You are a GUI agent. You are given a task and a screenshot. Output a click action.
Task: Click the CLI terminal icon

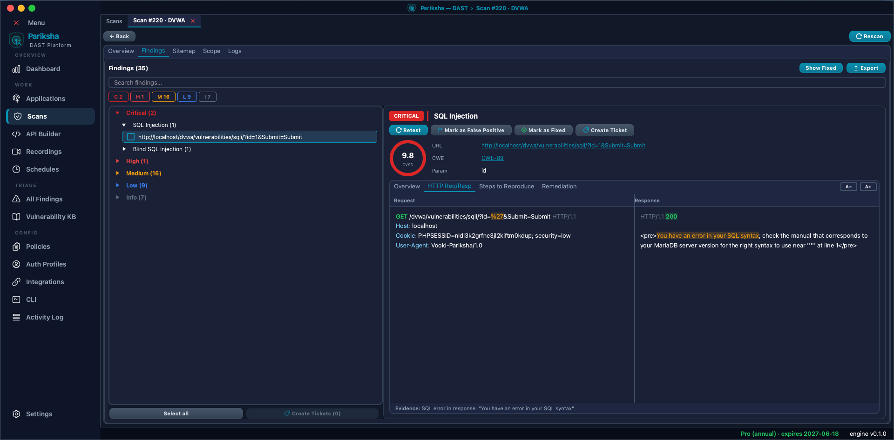pos(16,300)
